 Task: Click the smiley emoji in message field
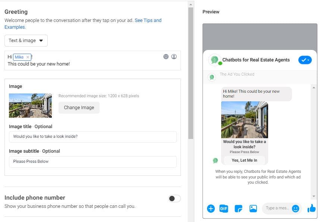tap(295, 209)
